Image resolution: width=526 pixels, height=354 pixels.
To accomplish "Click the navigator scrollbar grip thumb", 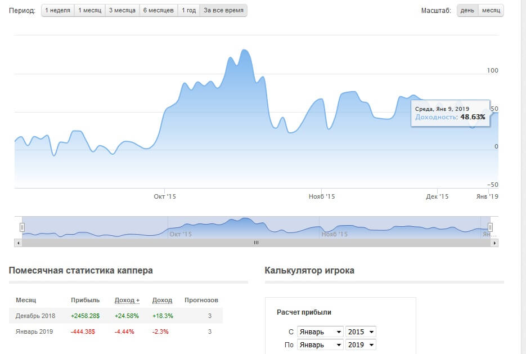I will [256, 243].
